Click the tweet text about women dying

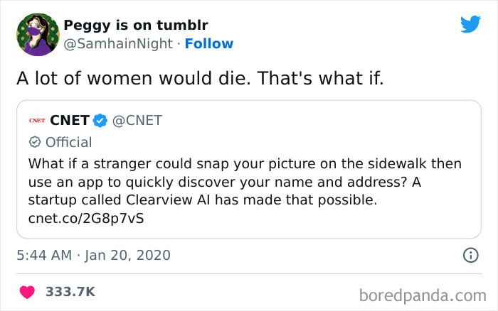click(200, 79)
